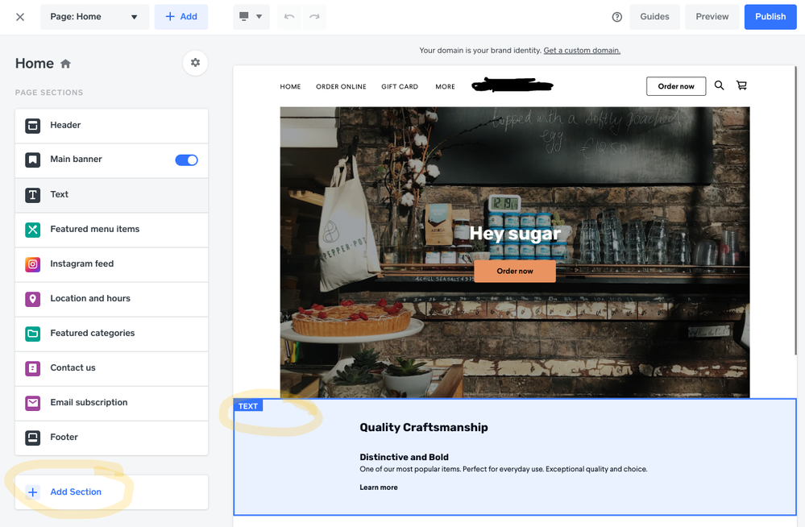Click the orange Order now banner button
This screenshot has height=527, width=805.
[x=515, y=271]
